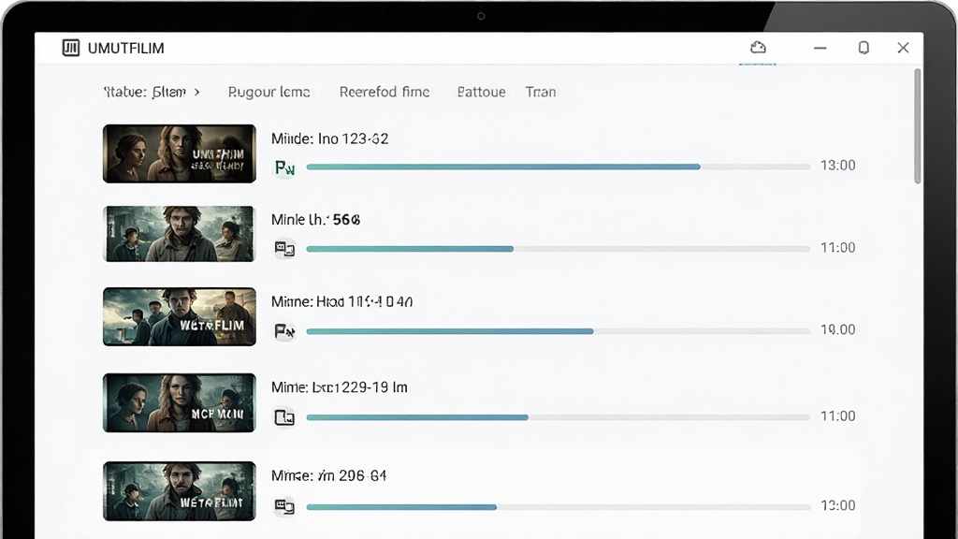Click the screen icon under "Minle lh.: 566"
Viewport: 958px width, 539px height.
(284, 249)
